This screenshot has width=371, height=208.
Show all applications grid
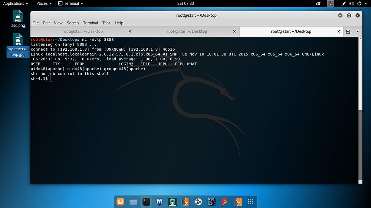pos(250,202)
